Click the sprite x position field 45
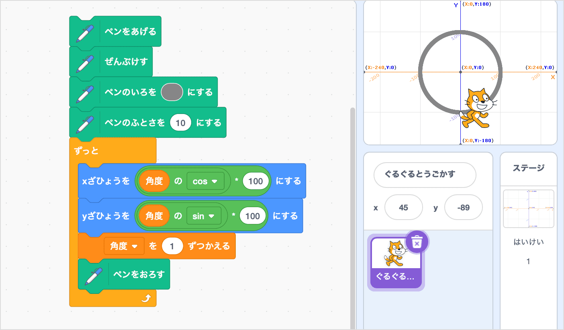 pos(403,208)
